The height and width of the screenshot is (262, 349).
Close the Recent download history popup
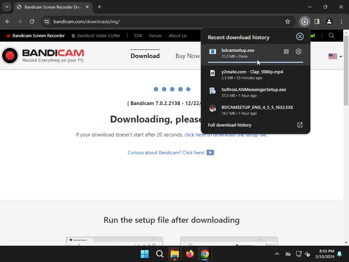[300, 37]
